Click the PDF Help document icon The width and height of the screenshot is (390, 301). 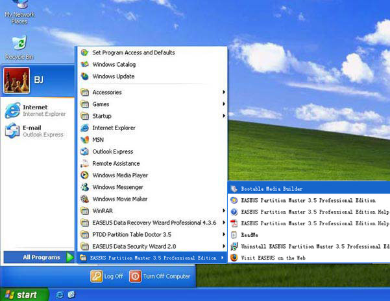click(234, 223)
